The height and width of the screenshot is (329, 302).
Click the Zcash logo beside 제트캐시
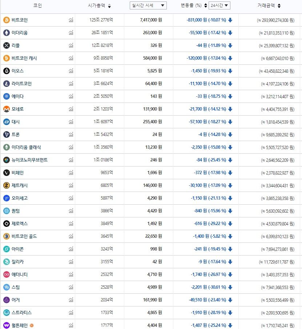coord(7,185)
